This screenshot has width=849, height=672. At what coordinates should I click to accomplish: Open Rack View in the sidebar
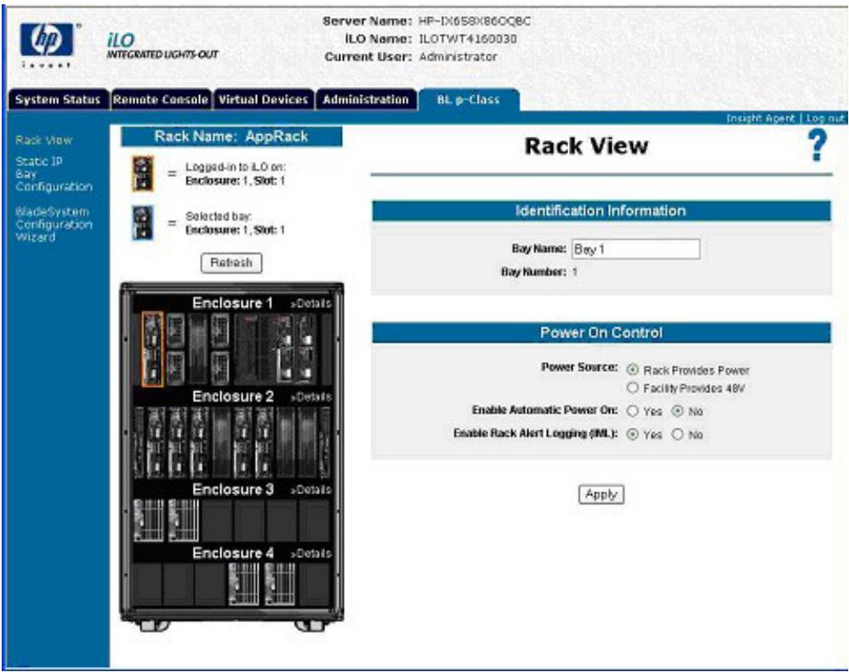(44, 140)
